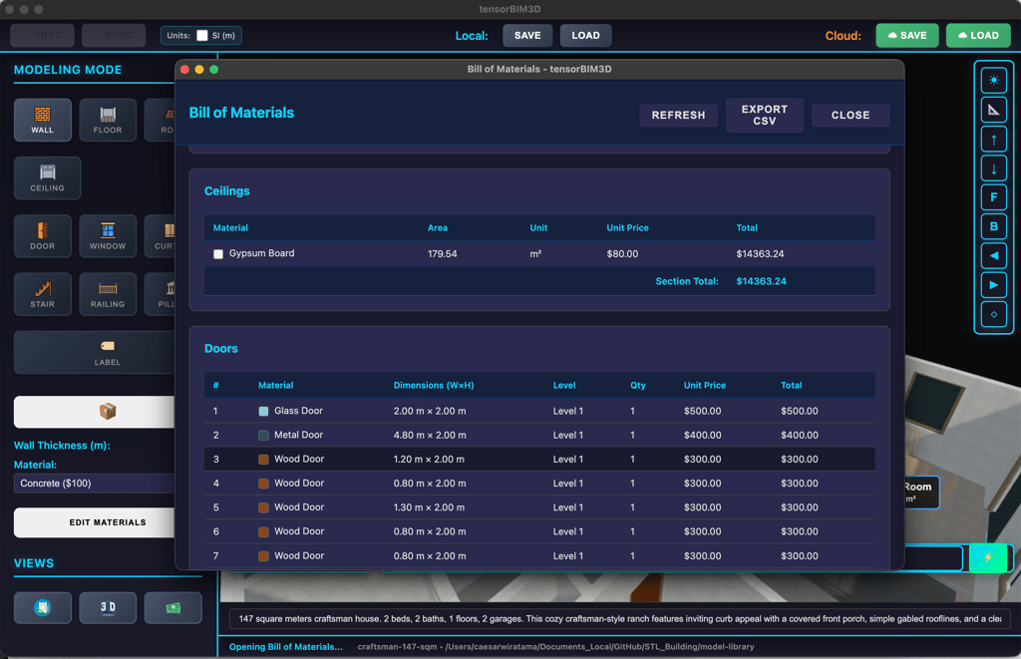Click the Unit Price header in Ceilings table
The image size is (1021, 659).
pyautogui.click(x=628, y=228)
